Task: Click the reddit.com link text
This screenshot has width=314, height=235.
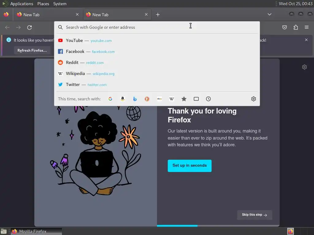Action: [x=95, y=63]
